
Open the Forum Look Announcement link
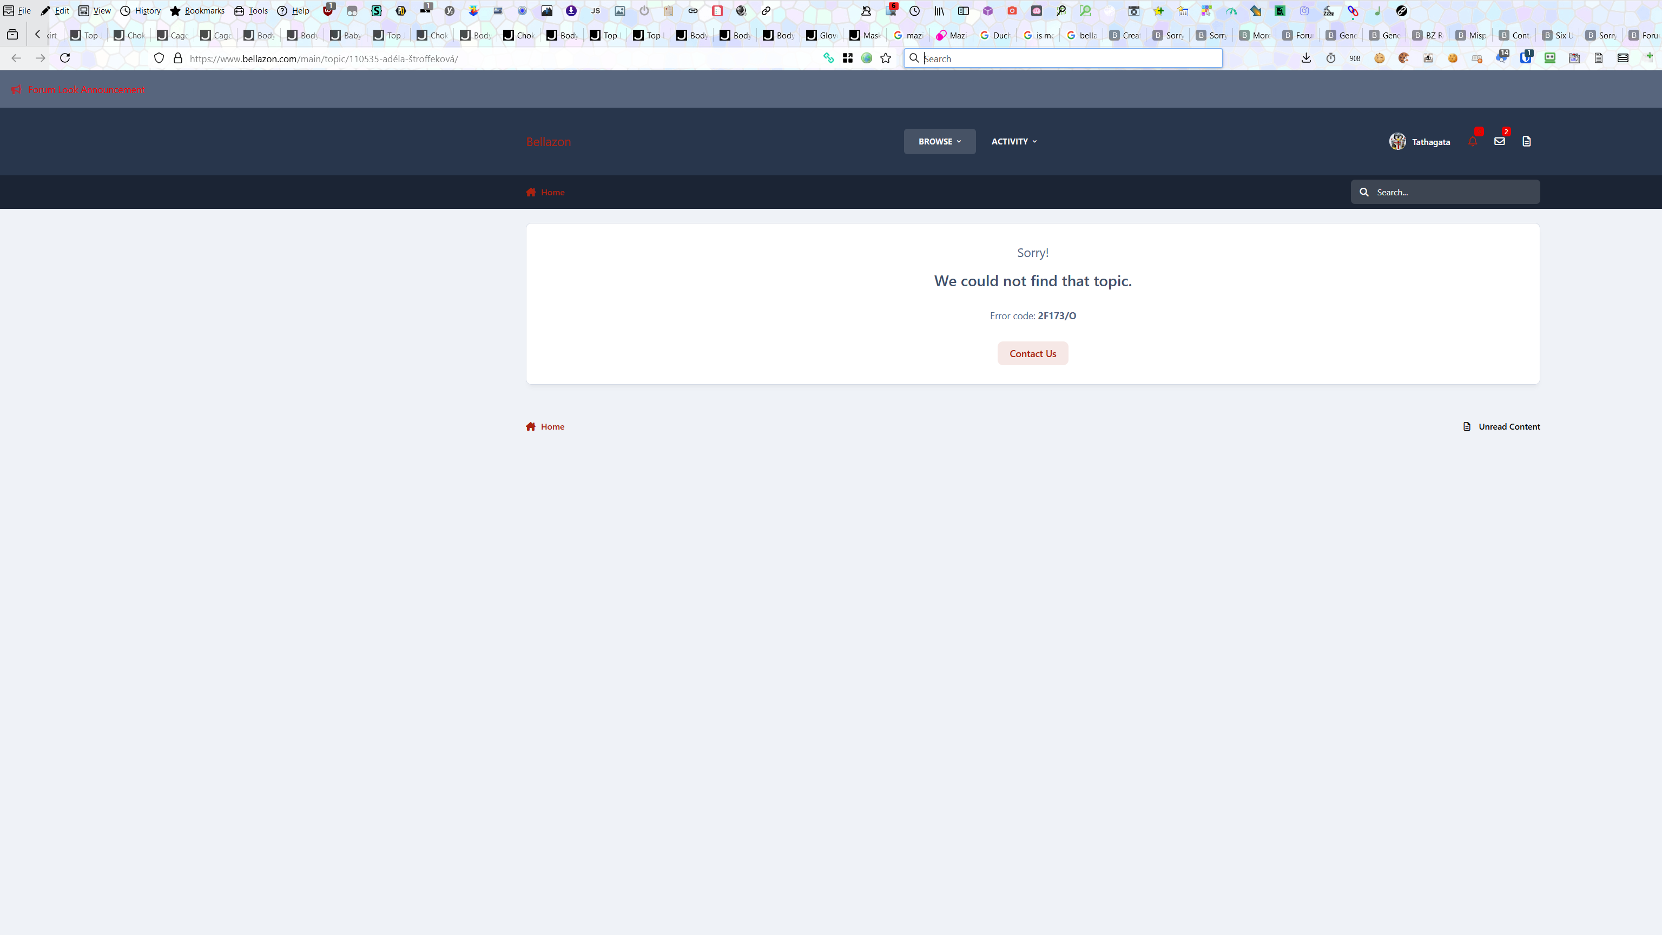[x=86, y=90]
